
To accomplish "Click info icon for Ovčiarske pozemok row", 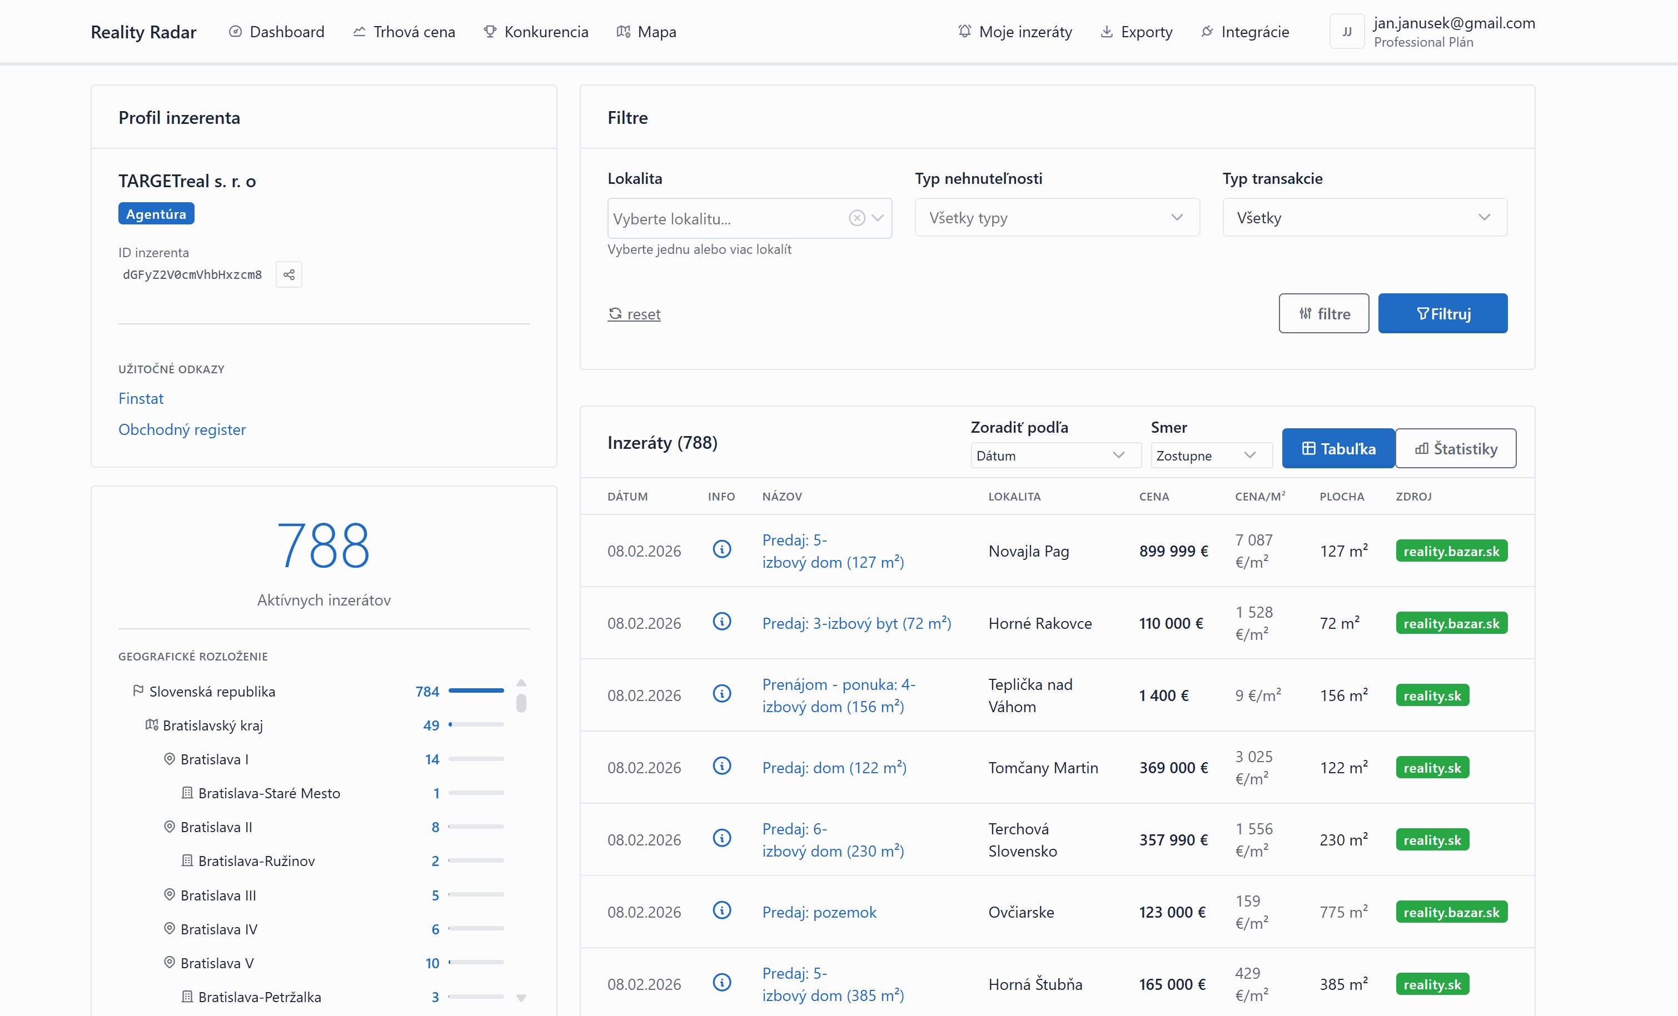I will (x=722, y=910).
